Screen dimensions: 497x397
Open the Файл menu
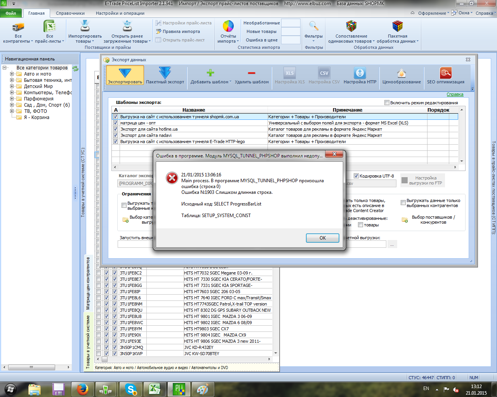pos(11,13)
